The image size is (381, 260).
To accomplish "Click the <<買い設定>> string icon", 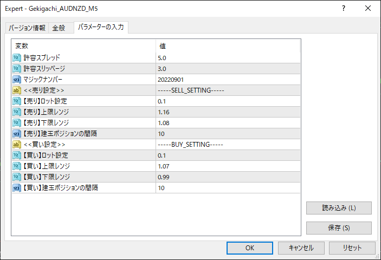I will tap(17, 144).
